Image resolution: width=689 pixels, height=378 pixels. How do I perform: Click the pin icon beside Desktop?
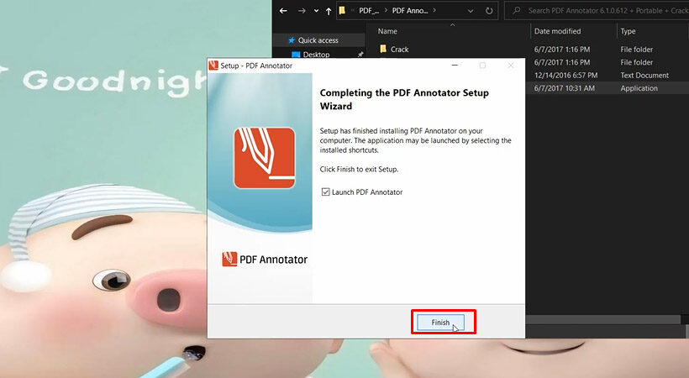360,54
